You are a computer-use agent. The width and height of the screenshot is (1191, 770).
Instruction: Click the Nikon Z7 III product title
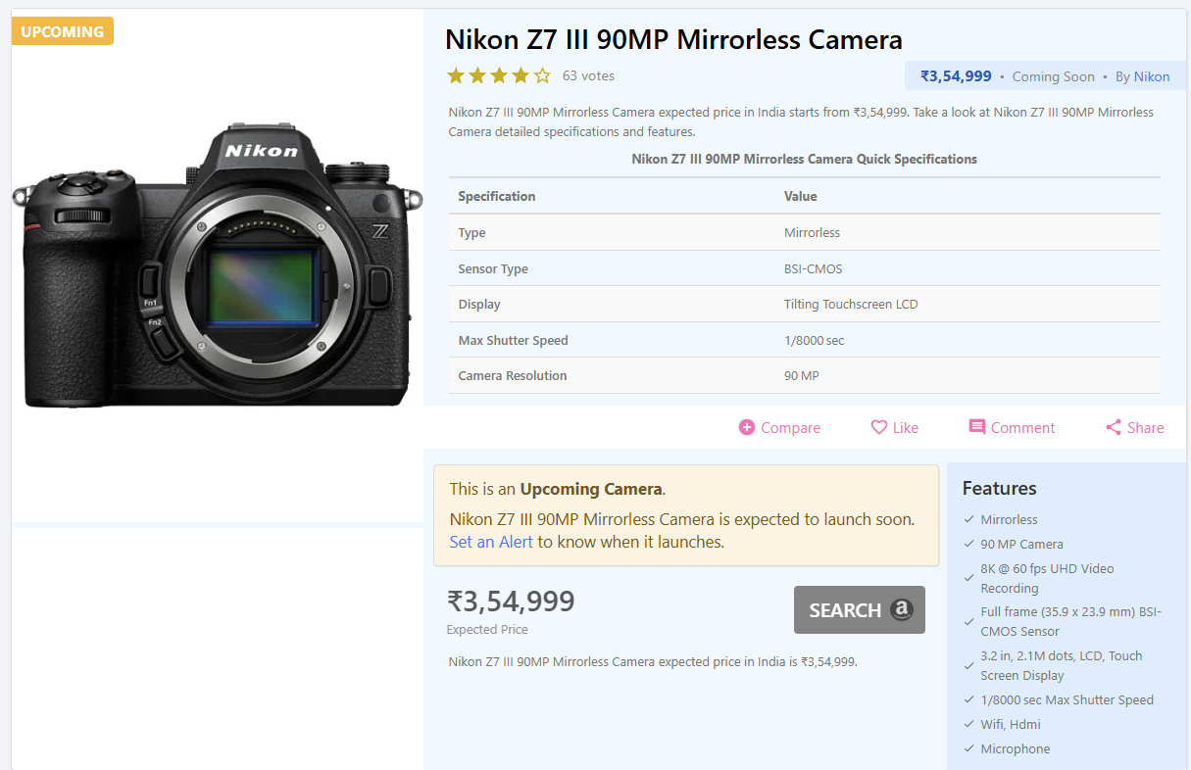(673, 40)
